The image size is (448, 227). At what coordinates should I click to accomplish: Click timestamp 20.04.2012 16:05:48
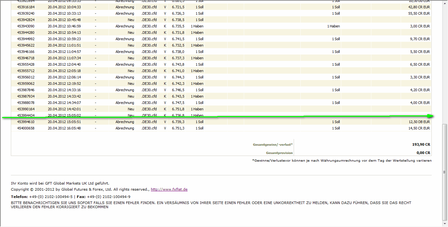64,128
